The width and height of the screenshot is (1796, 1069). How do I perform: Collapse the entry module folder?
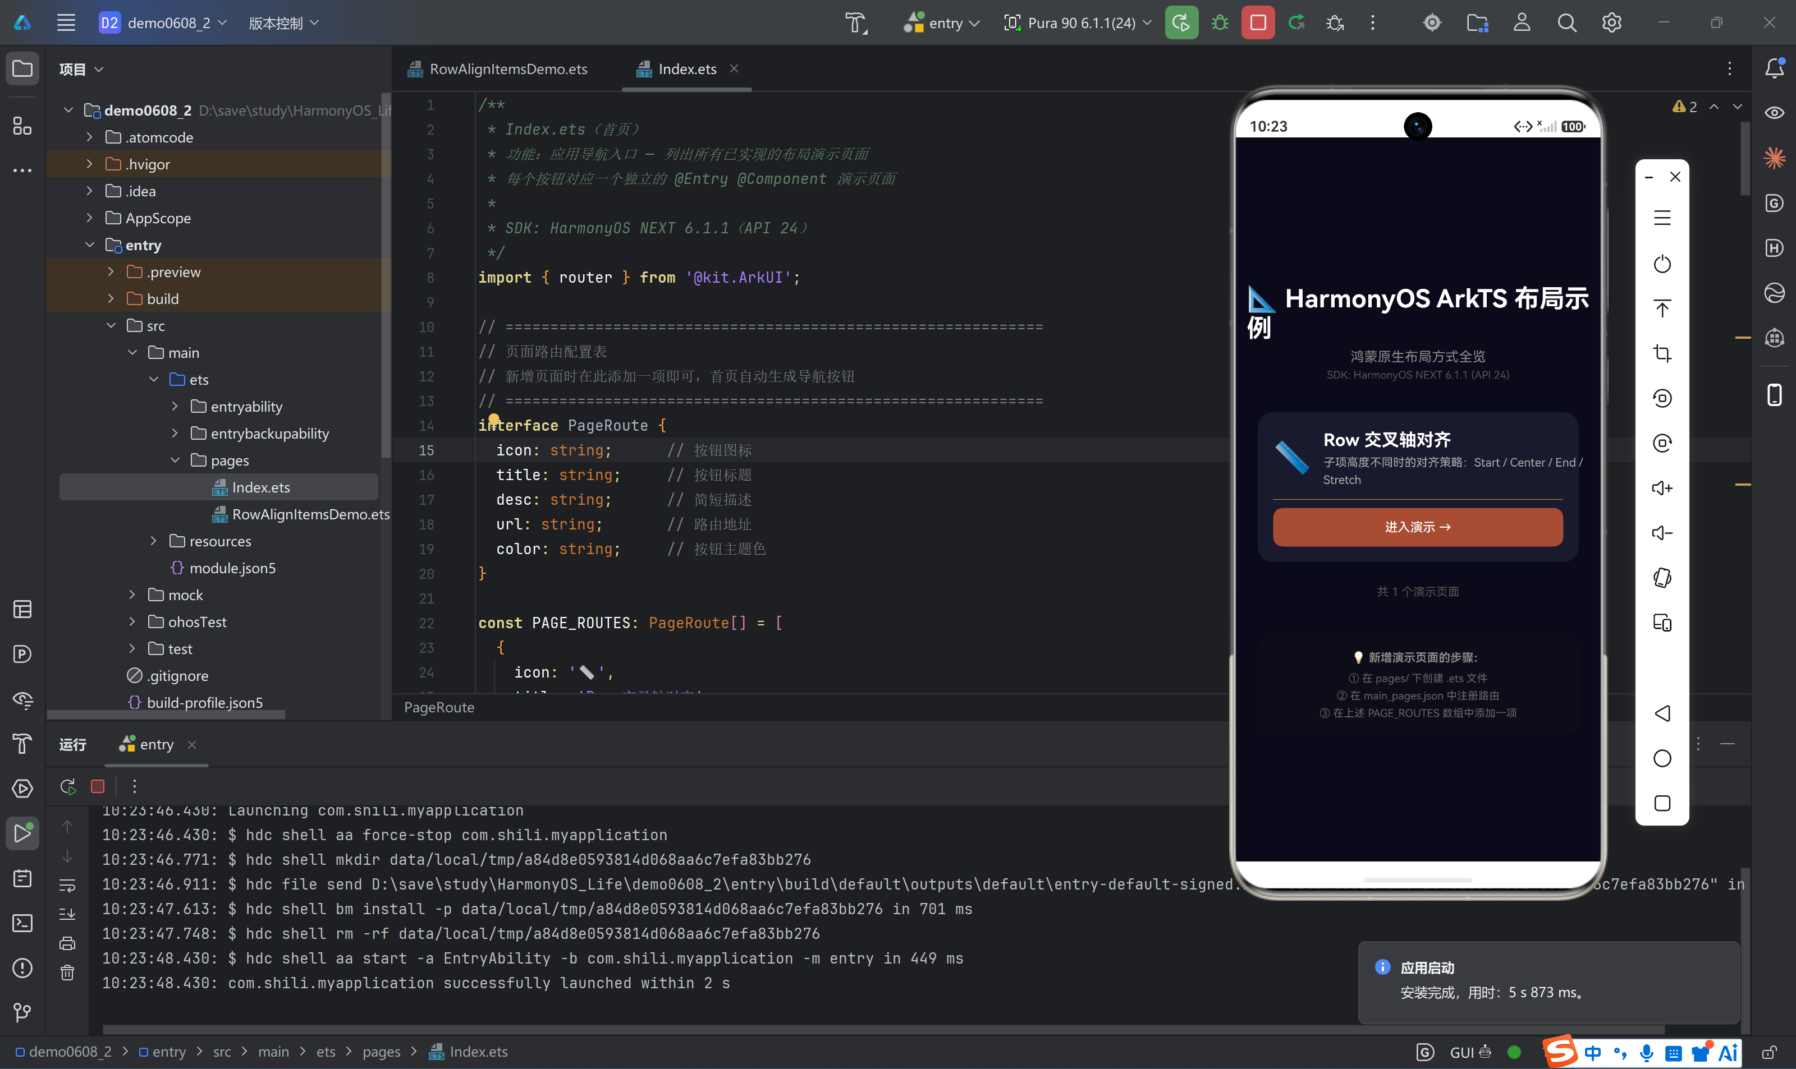tap(89, 245)
